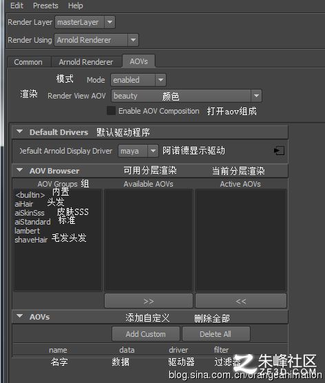
Task: Click the Add Custom button
Action: coord(146,334)
